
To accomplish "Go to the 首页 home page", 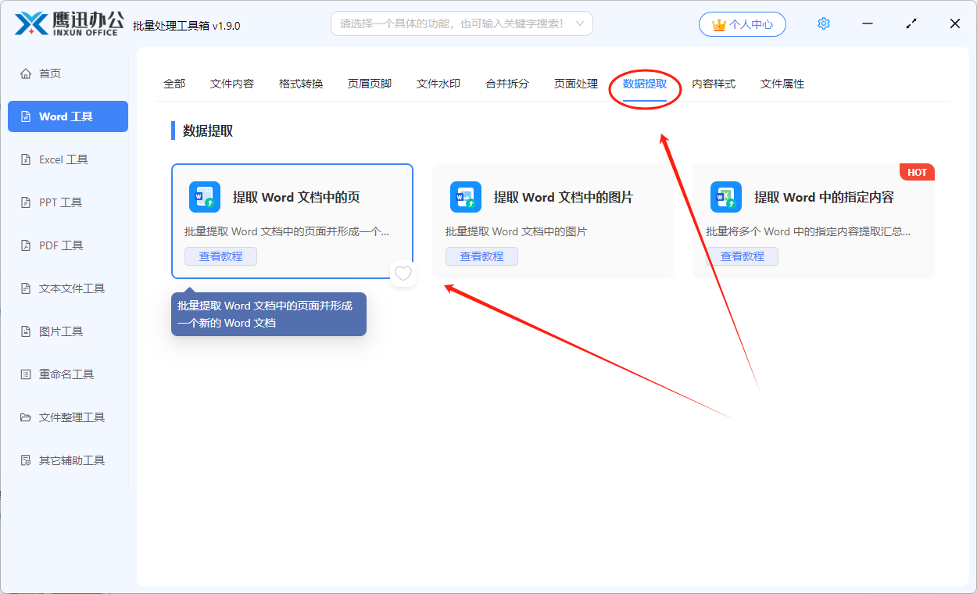I will (48, 73).
